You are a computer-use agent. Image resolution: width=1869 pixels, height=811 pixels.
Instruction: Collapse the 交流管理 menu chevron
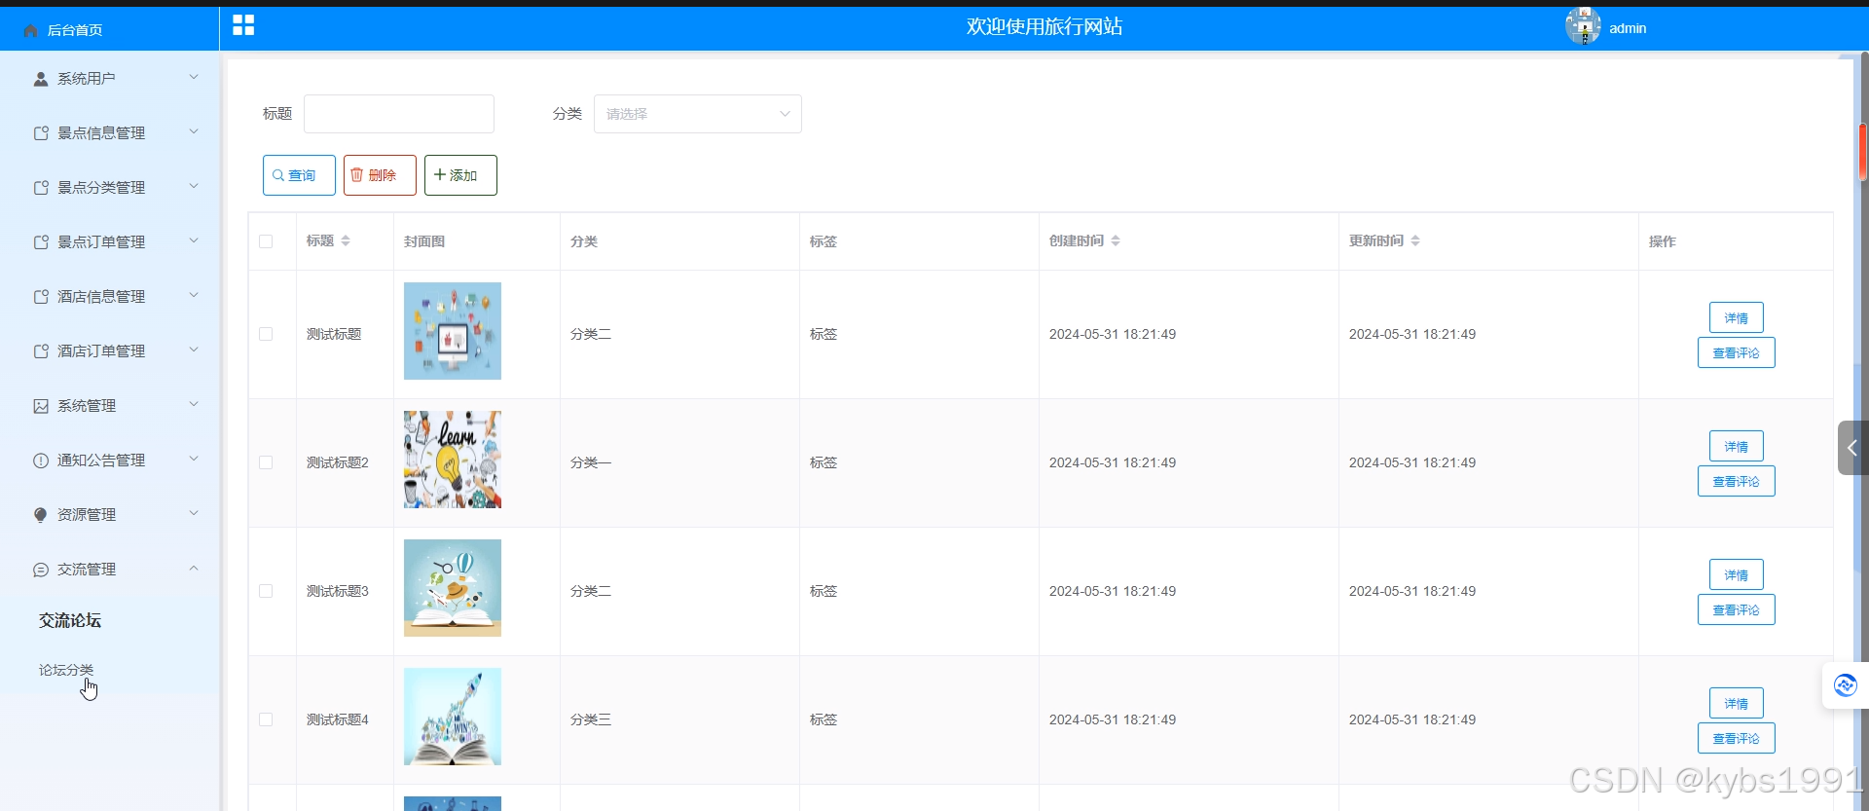point(194,568)
